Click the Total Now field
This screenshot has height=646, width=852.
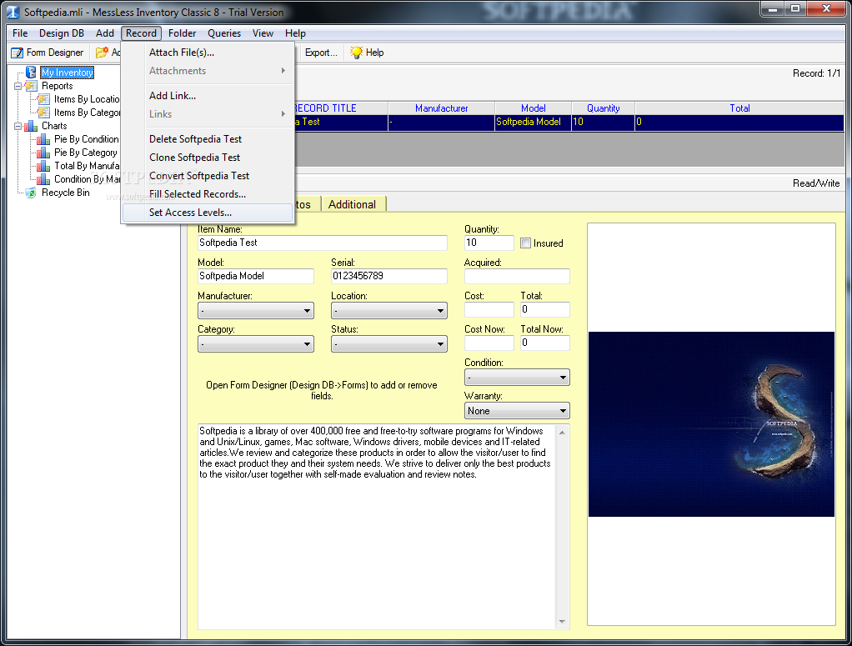545,343
